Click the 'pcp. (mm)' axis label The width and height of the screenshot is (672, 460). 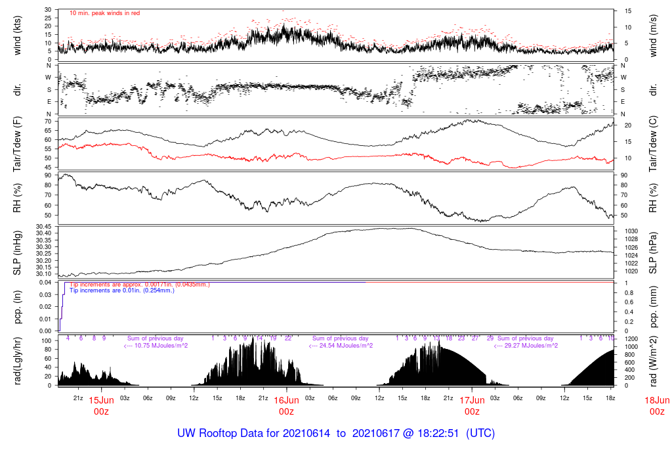[x=653, y=307]
